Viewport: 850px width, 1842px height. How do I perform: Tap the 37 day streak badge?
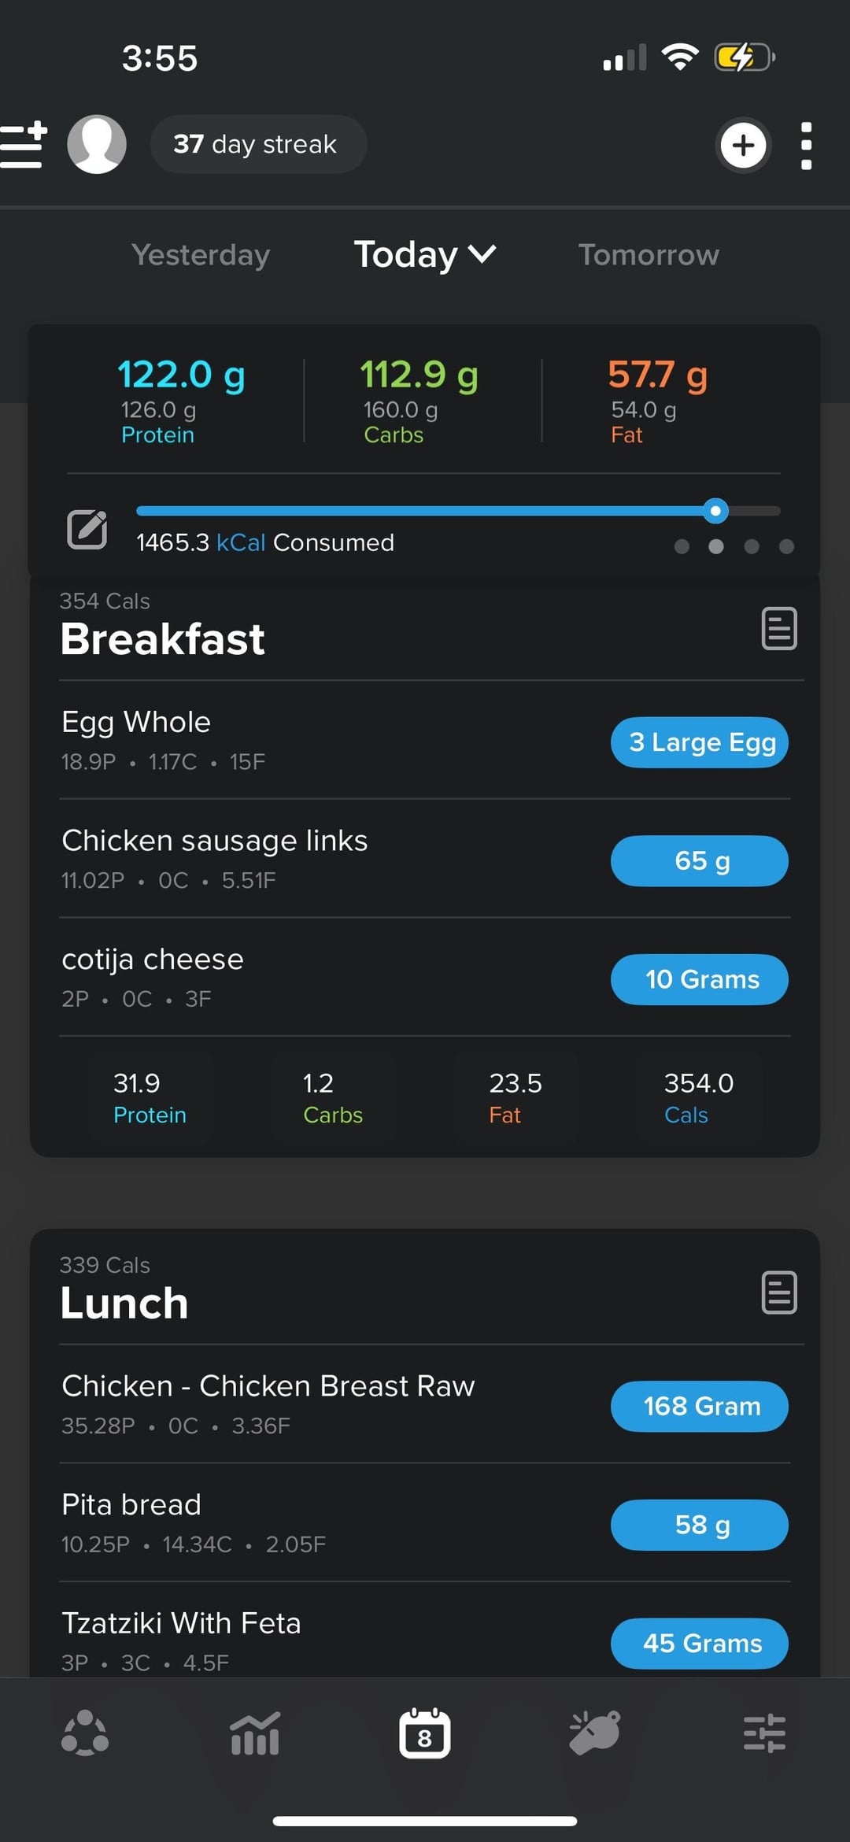[258, 145]
